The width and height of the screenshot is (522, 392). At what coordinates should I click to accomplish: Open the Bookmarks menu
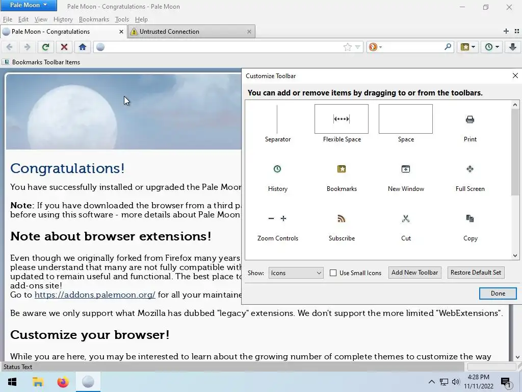tap(94, 19)
